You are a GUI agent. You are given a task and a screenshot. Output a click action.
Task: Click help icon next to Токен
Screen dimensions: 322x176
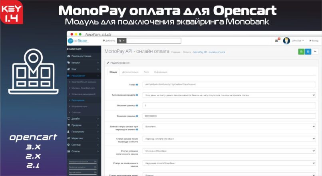pyautogui.click(x=137, y=84)
